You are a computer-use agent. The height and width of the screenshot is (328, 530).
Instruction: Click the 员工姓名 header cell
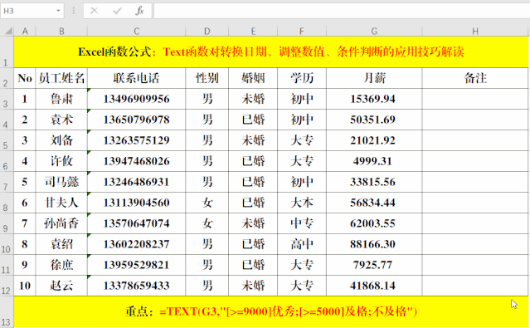[61, 78]
